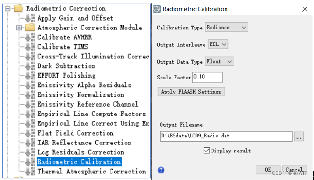This screenshot has height=180, width=314.
Task: Confirm with the OK button
Action: click(x=268, y=170)
